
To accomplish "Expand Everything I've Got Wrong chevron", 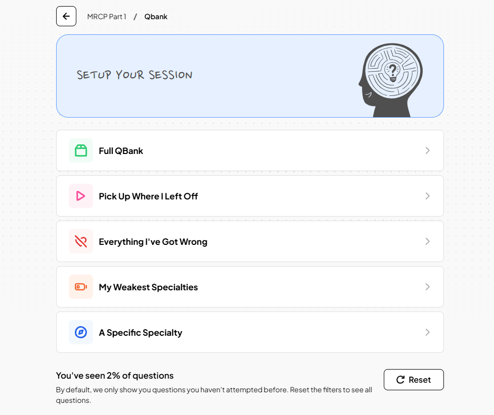I will pos(428,241).
